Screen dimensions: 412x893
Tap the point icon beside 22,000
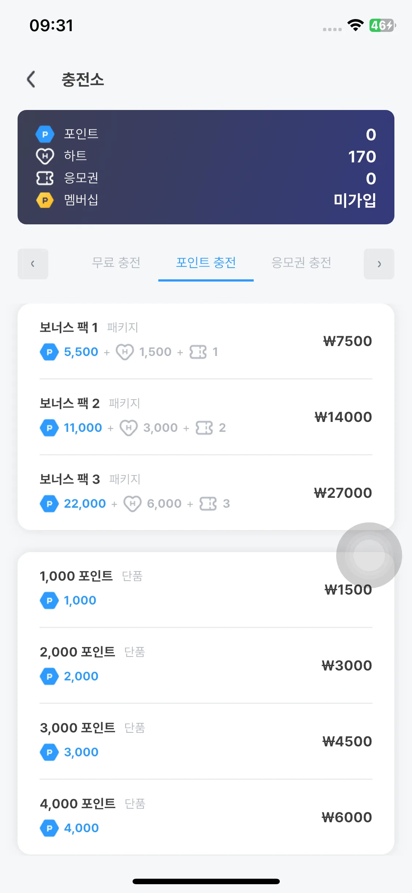tap(49, 504)
